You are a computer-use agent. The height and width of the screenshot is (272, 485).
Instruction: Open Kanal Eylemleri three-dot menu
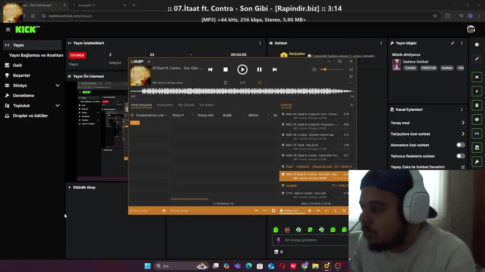pos(462,110)
